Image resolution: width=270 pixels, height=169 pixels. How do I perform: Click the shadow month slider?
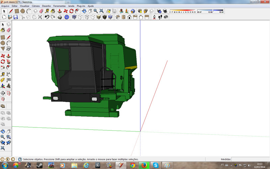183,10
